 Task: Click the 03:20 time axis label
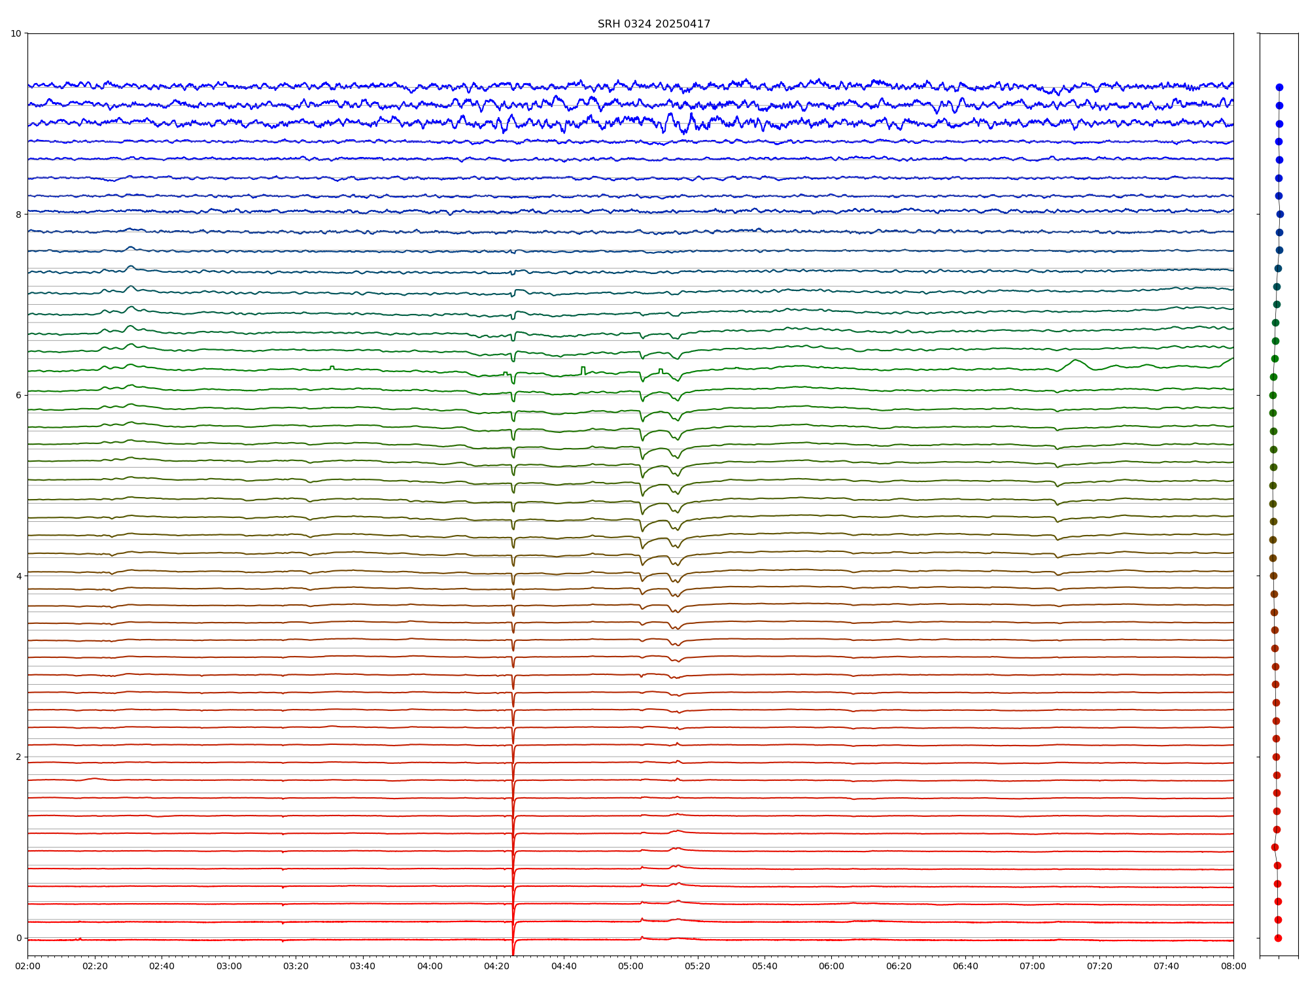point(296,966)
